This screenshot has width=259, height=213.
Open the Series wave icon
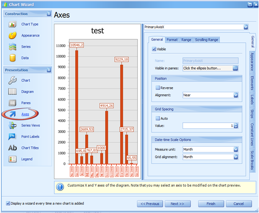coord(12,47)
